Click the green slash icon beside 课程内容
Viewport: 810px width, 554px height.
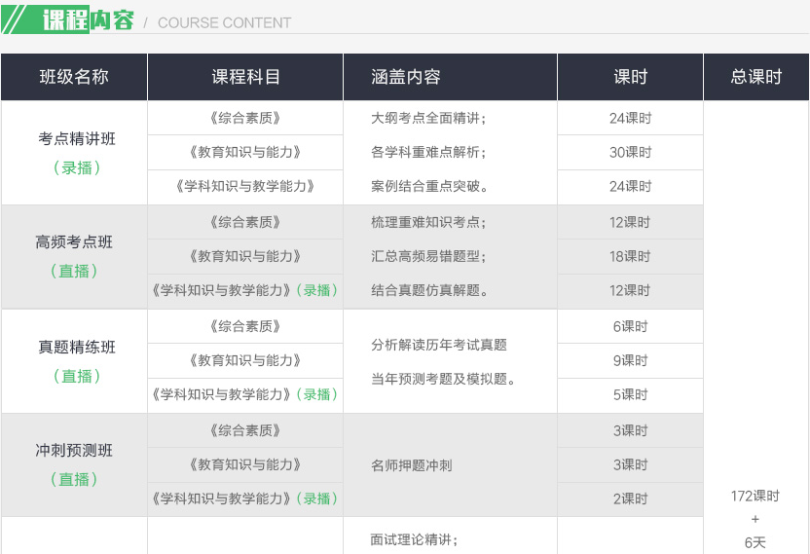[x=18, y=19]
